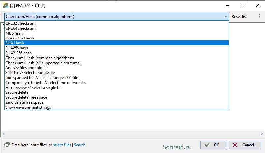The width and height of the screenshot is (265, 153).
Task: Click the Reset list button
Action: click(x=239, y=17)
